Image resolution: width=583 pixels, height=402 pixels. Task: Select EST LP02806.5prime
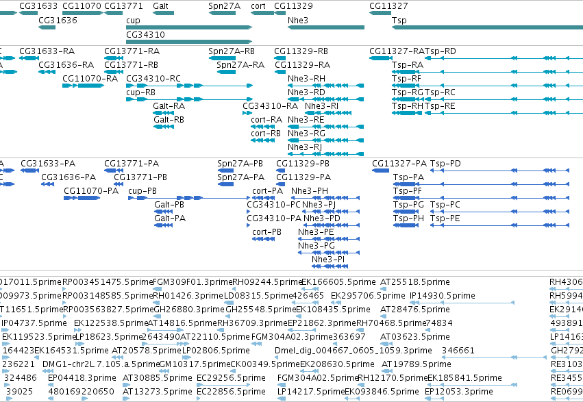[x=186, y=357]
